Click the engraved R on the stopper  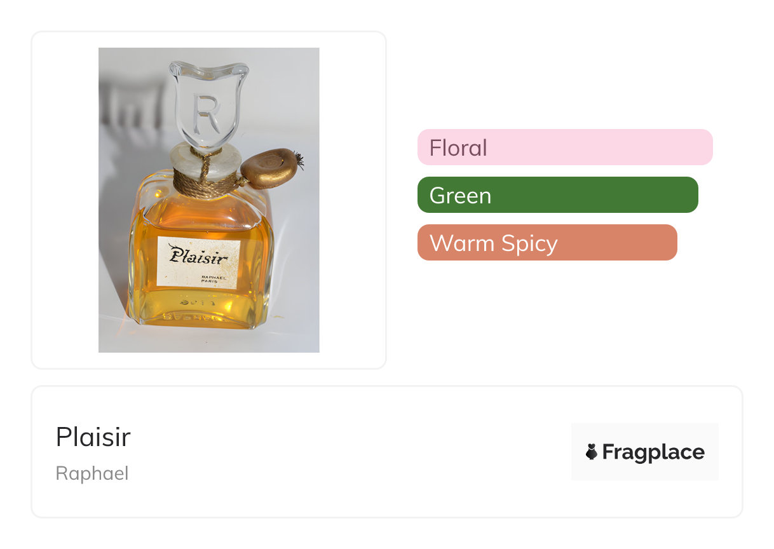pyautogui.click(x=208, y=114)
